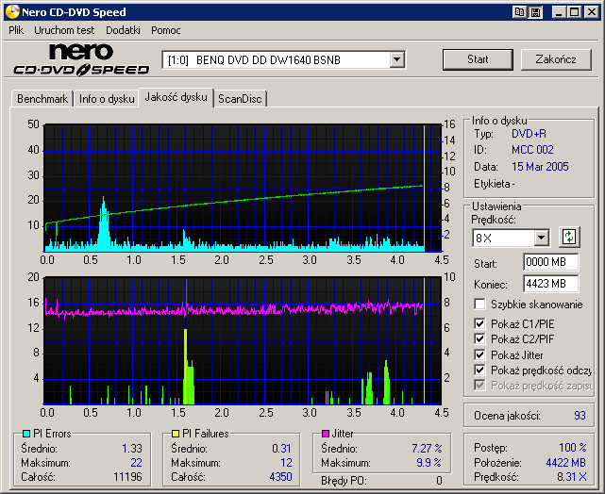Click the PI Failures maximum value 12
This screenshot has height=494, width=605.
[x=286, y=462]
